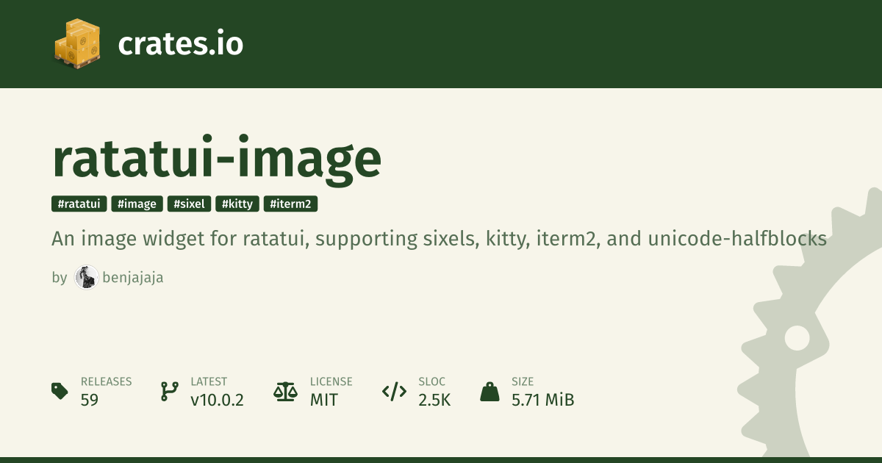This screenshot has height=463, width=882.
Task: Click the SLOC code brackets icon
Action: (x=394, y=391)
